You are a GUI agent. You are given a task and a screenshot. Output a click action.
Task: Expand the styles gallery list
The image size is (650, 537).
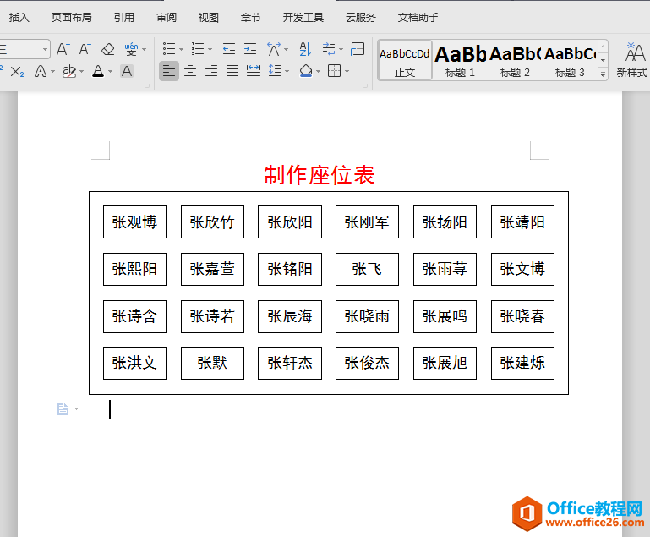(603, 74)
